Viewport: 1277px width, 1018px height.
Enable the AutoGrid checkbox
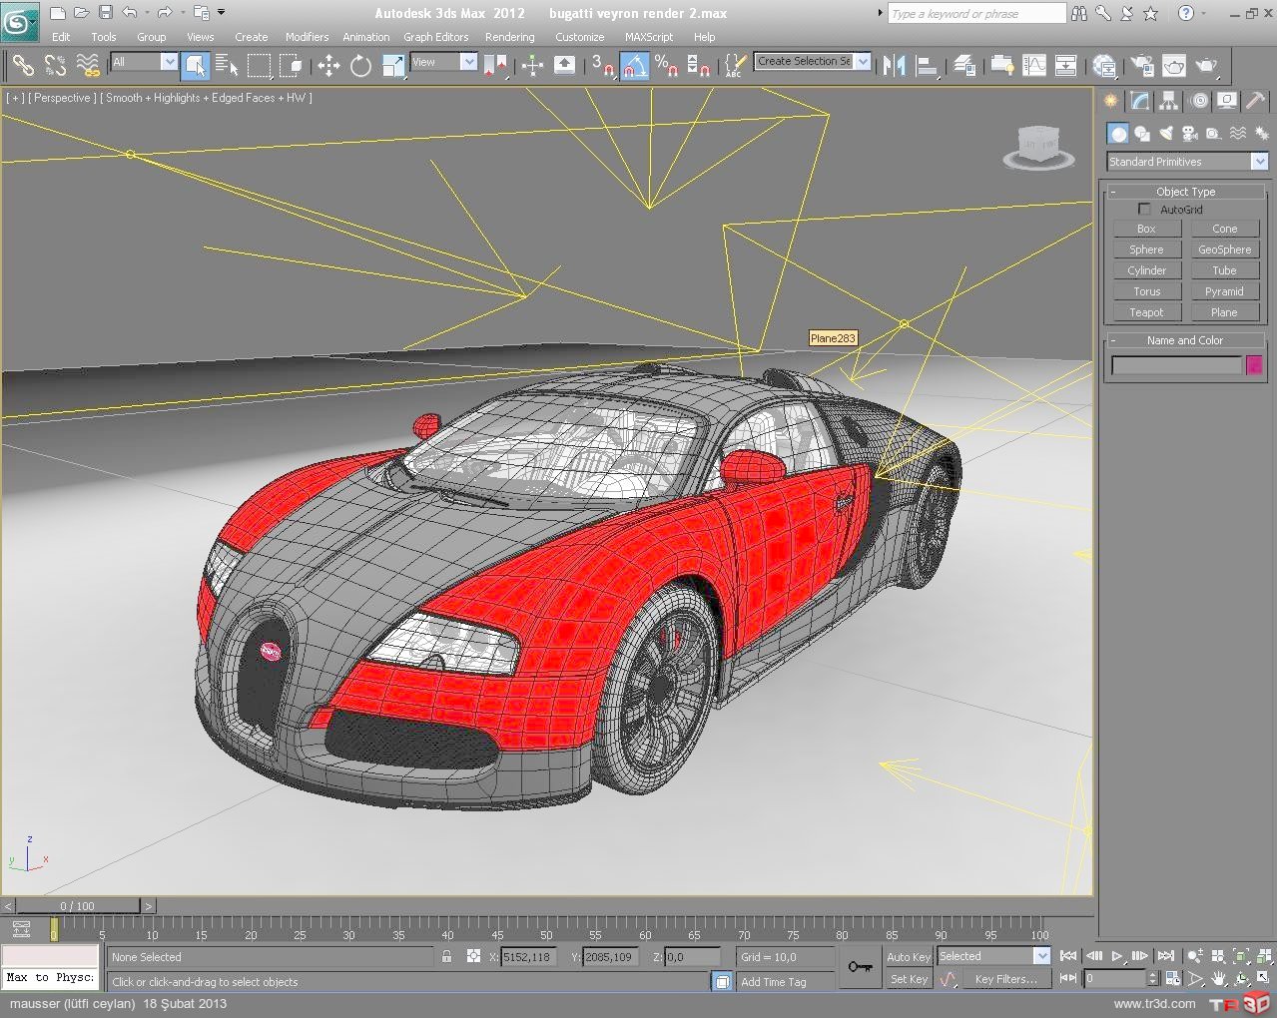coord(1144,210)
